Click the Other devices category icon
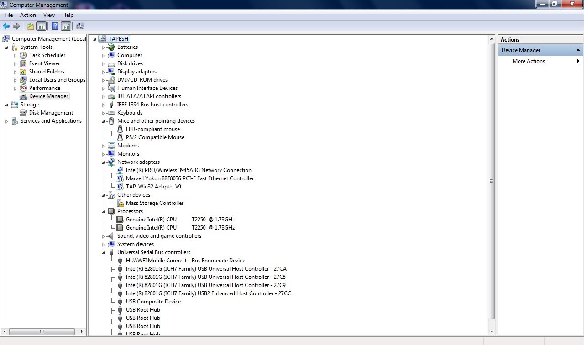This screenshot has width=587, height=345. [x=111, y=195]
